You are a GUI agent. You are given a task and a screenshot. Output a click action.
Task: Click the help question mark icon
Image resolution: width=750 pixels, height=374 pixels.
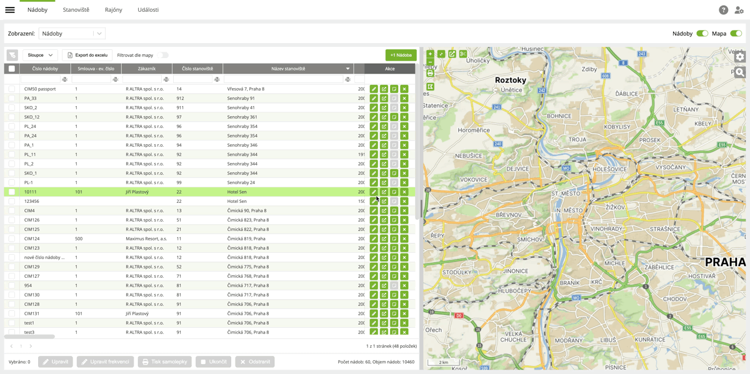723,10
